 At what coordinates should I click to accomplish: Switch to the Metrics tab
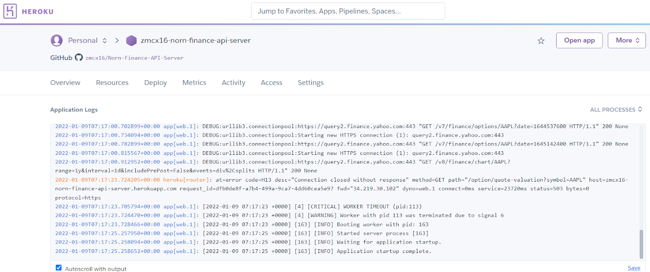click(194, 83)
